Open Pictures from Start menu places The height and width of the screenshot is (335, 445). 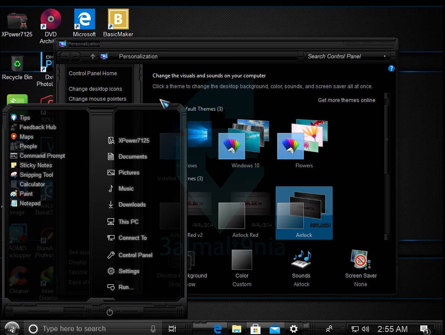pyautogui.click(x=124, y=172)
